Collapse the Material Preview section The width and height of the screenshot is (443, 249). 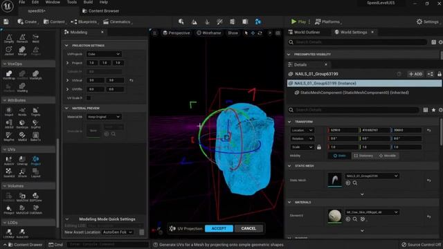(66, 108)
